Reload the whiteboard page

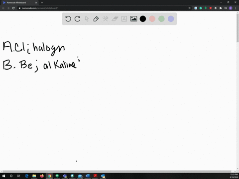pyautogui.click(x=13, y=8)
